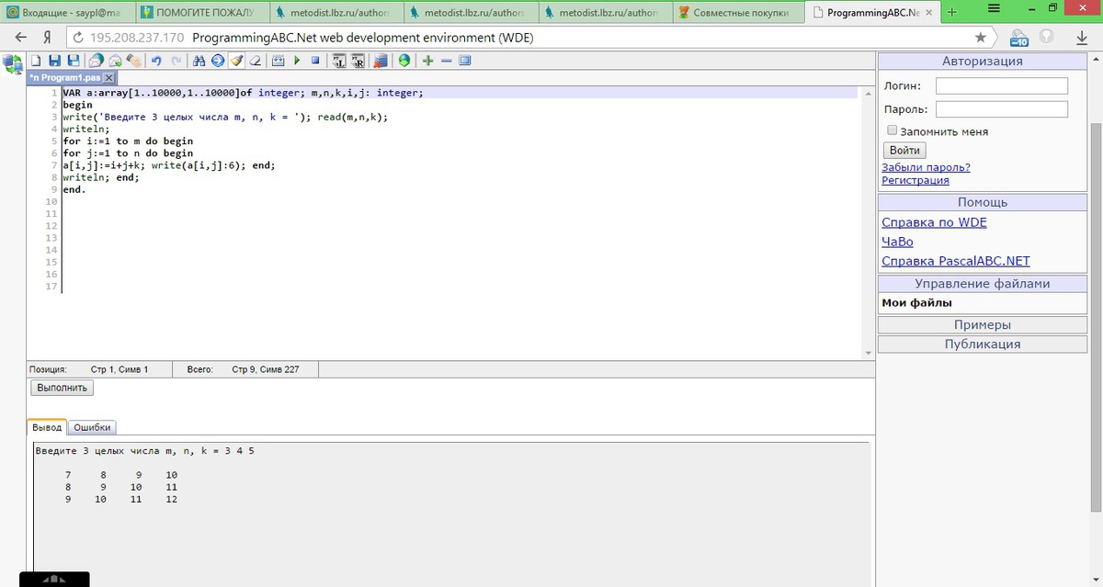This screenshot has width=1103, height=587.
Task: Click the eraser icon in toolbar
Action: (255, 61)
